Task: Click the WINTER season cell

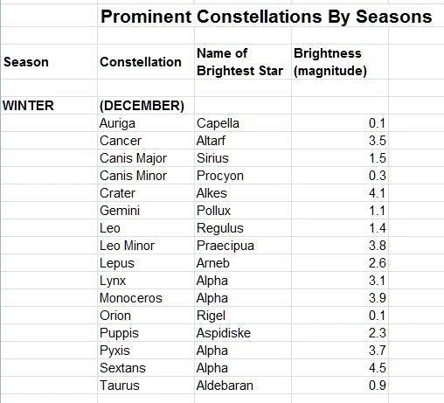Action: (49, 106)
